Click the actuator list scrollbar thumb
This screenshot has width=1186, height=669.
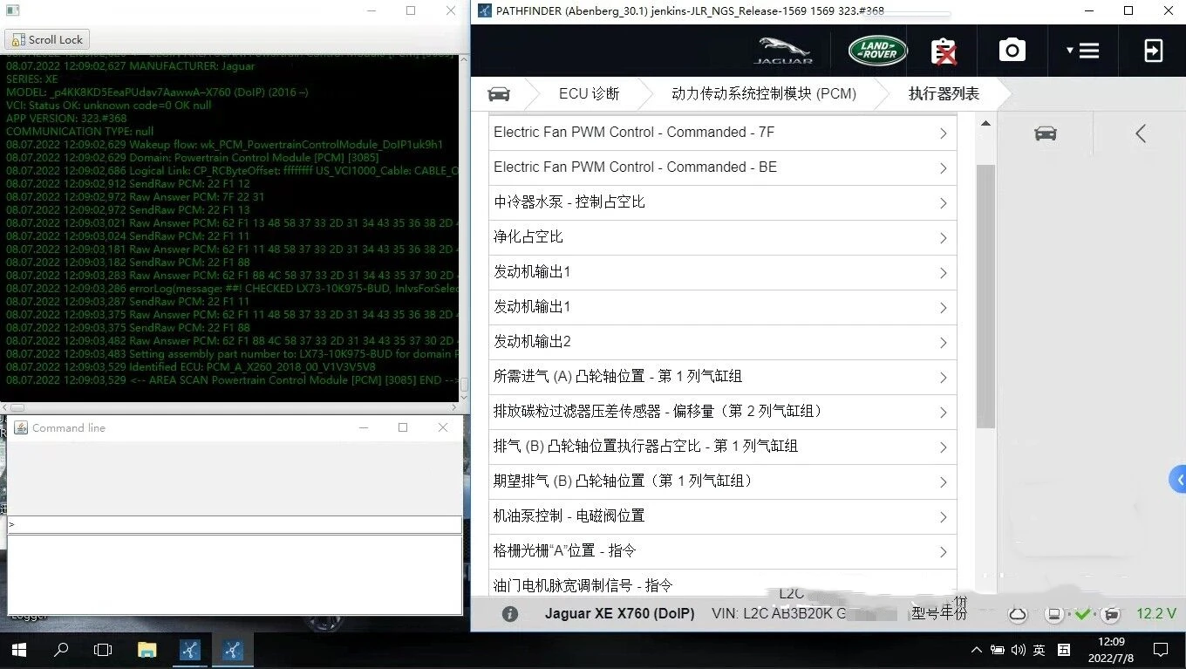pyautogui.click(x=985, y=295)
